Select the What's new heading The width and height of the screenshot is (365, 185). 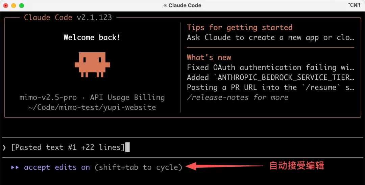pyautogui.click(x=209, y=57)
